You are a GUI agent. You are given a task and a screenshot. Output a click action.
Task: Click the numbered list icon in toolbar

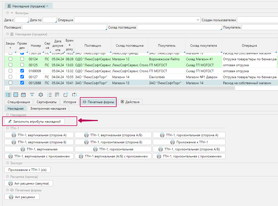pyautogui.click(x=49, y=95)
